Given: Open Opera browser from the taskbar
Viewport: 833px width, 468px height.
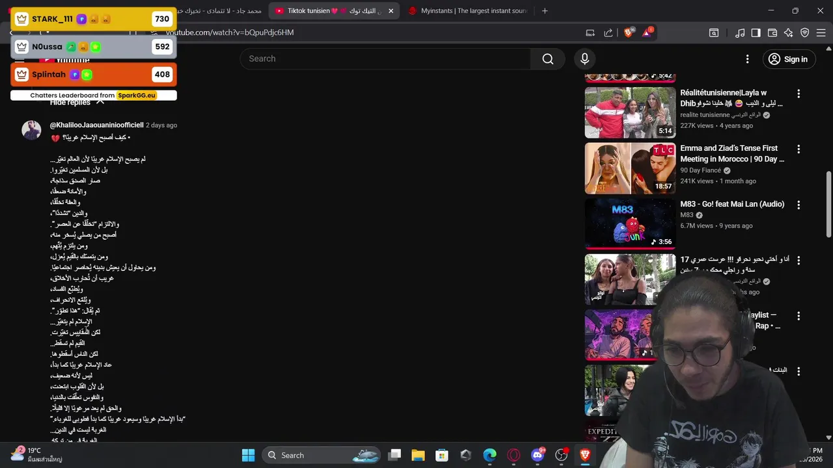Looking at the screenshot, I should (513, 455).
